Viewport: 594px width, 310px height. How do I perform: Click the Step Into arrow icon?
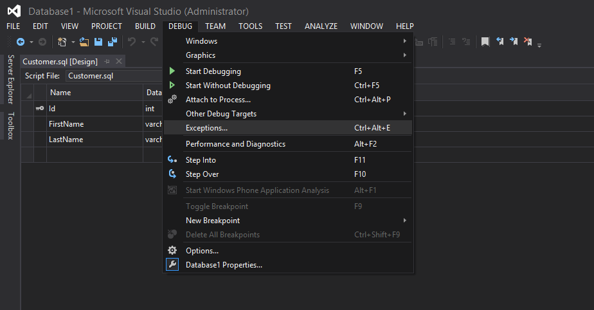(x=172, y=160)
